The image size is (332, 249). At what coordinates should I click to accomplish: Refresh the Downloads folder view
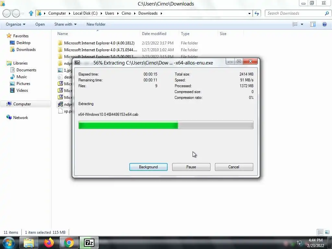coord(257,13)
